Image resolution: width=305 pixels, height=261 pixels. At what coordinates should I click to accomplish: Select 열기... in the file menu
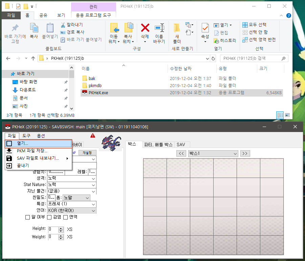[x=38, y=143]
